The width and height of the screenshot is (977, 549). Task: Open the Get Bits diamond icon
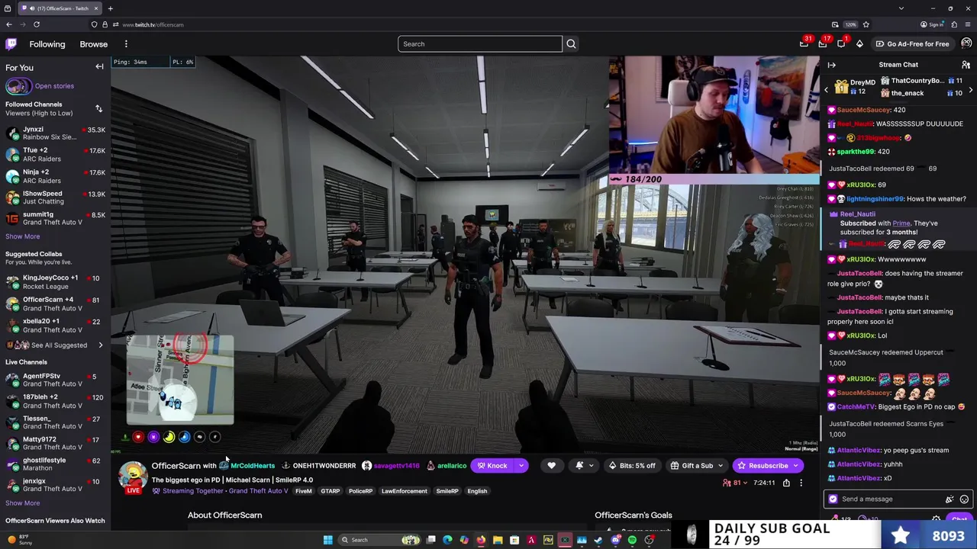(859, 43)
